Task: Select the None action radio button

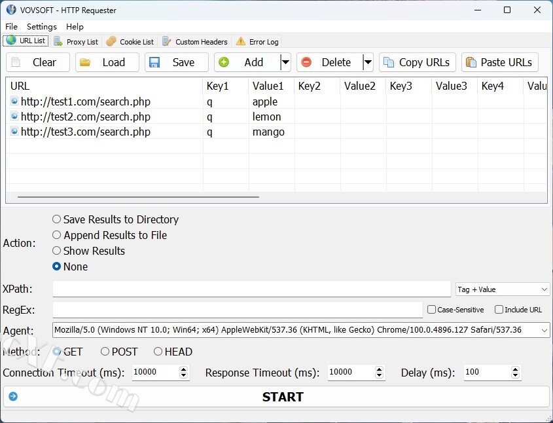Action: (56, 267)
